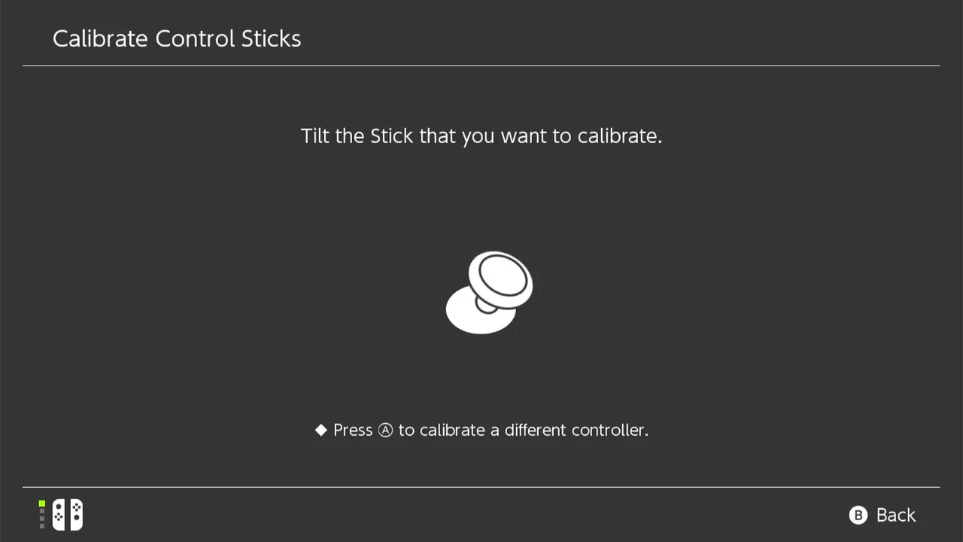Click the left Joy-Con's analog stick circle
This screenshot has width=963, height=542.
59,508
